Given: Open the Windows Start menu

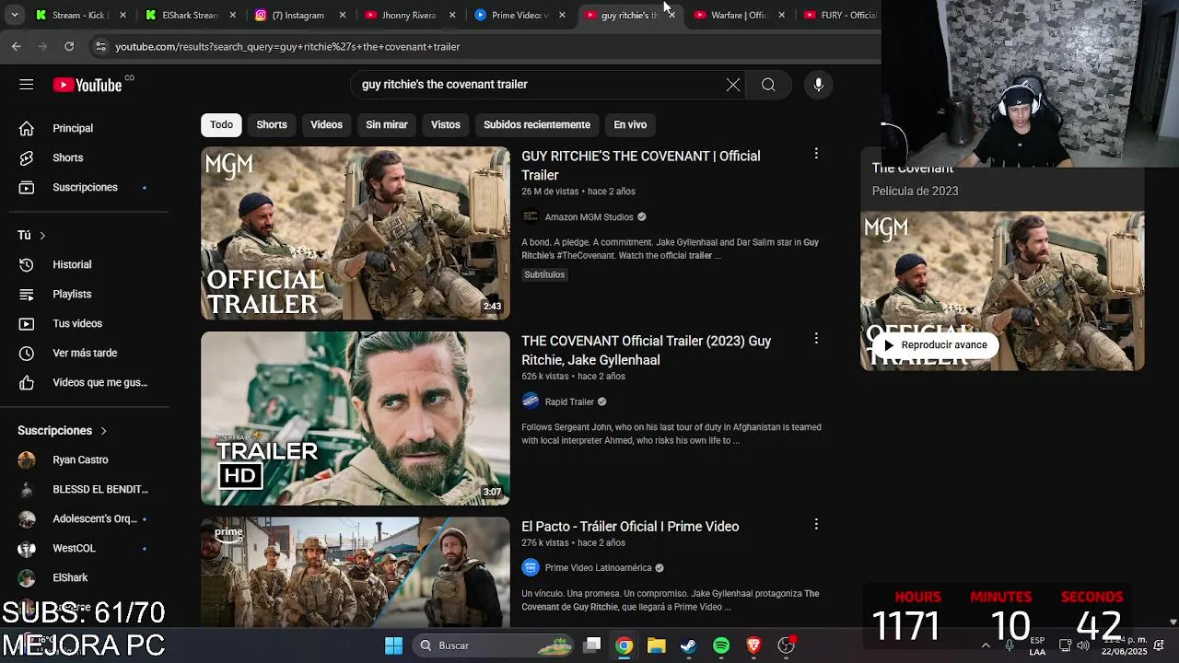Looking at the screenshot, I should click(393, 646).
